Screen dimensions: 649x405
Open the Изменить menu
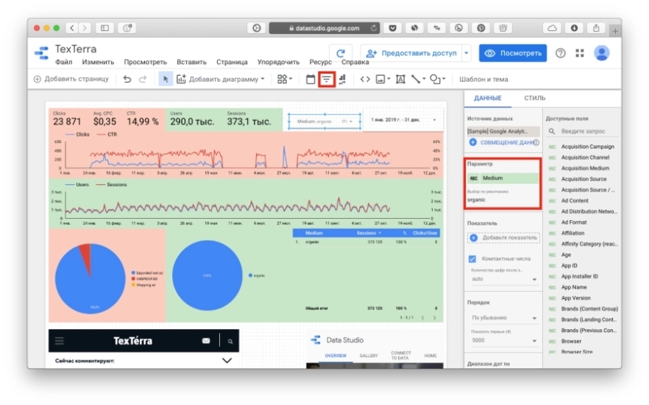coord(98,62)
